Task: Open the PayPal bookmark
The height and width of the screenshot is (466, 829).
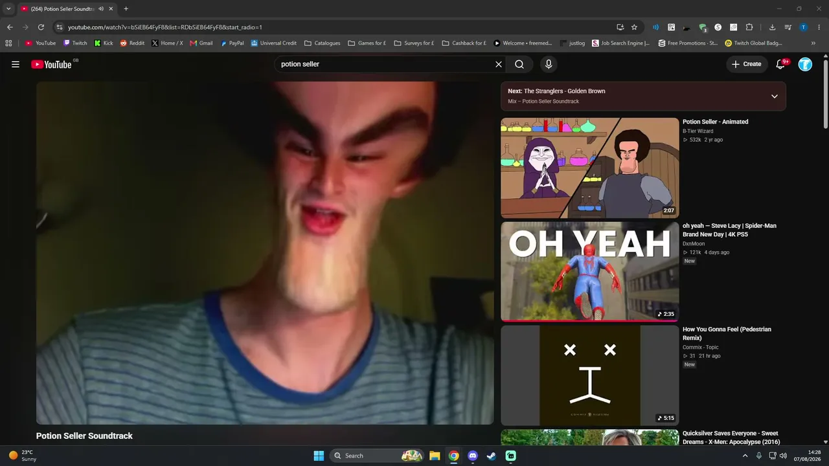Action: 232,43
